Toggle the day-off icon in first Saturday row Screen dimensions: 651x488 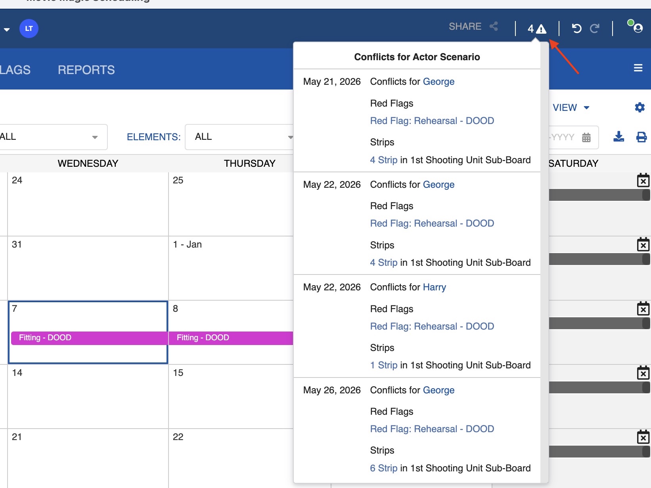pyautogui.click(x=643, y=181)
